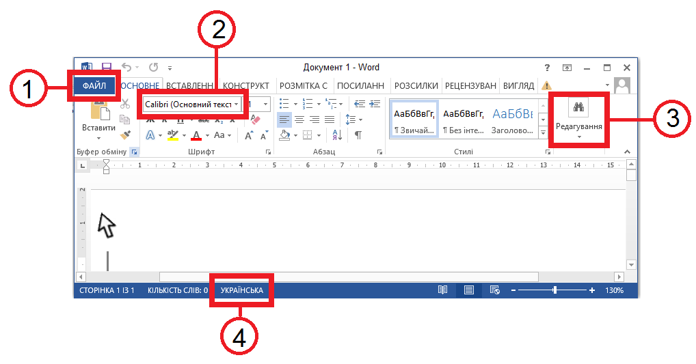Open the Редагування editing menu
The height and width of the screenshot is (364, 696).
tap(579, 120)
